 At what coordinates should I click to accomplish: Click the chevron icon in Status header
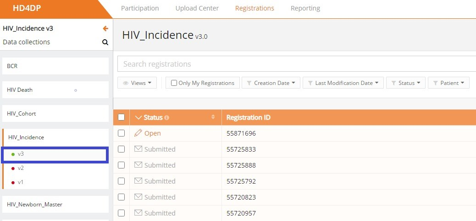pyautogui.click(x=139, y=118)
